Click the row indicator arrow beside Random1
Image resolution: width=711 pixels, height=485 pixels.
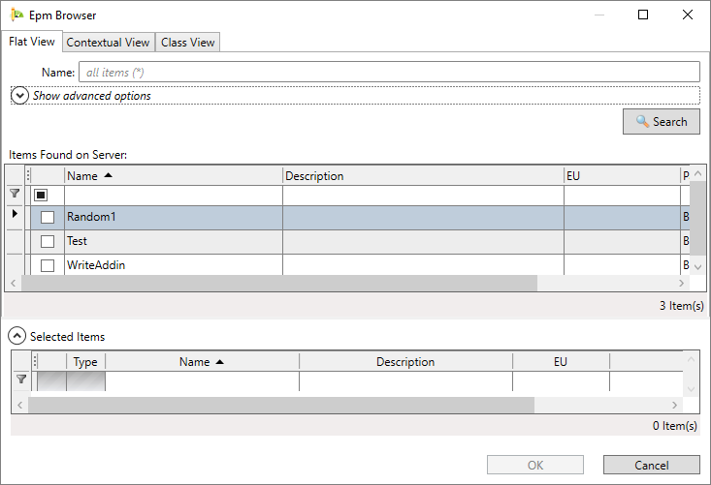[15, 214]
